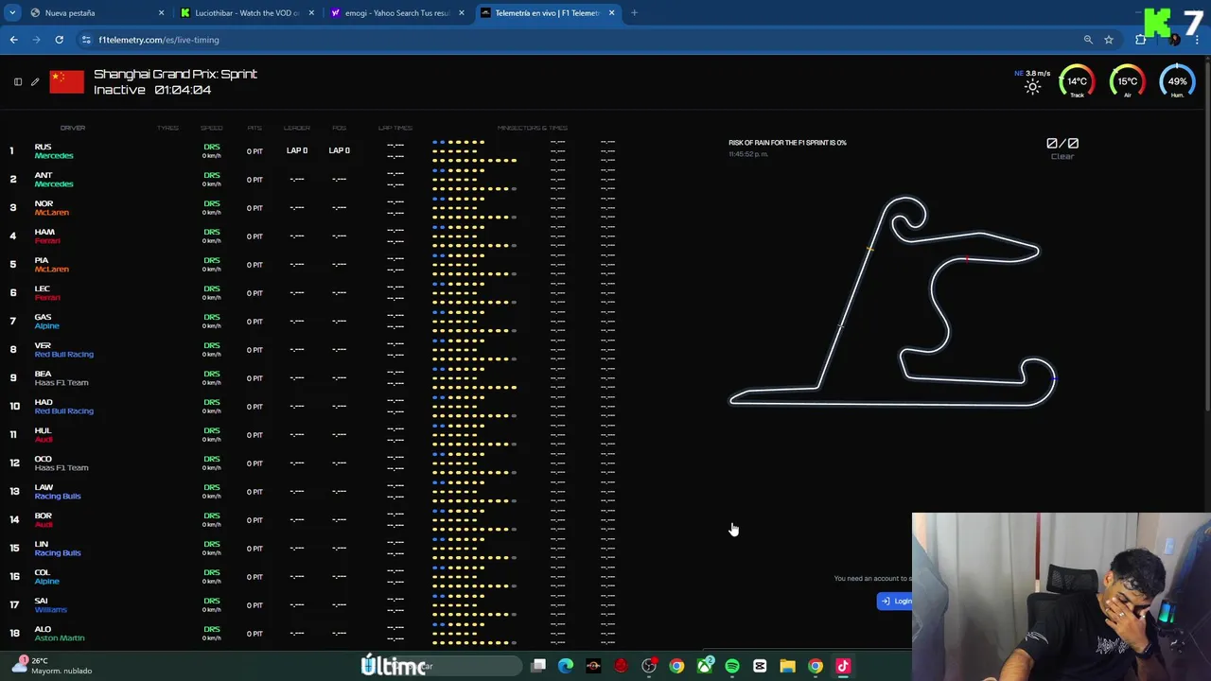
Task: Select the BEA Haas F1 Team driver row
Action: pos(312,377)
